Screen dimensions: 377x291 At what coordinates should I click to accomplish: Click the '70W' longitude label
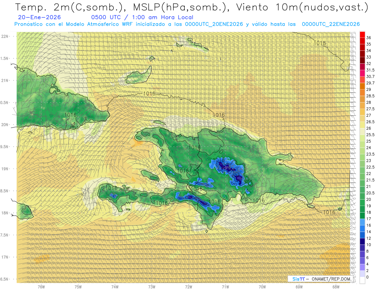click(x=262, y=287)
